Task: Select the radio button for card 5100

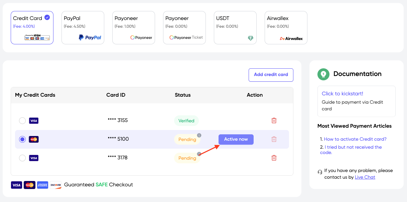Action: 22,139
